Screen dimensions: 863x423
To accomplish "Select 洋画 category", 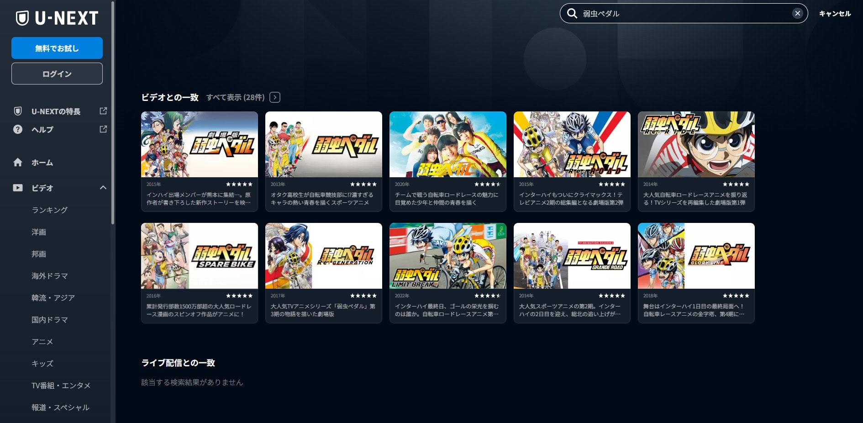I will (x=39, y=232).
